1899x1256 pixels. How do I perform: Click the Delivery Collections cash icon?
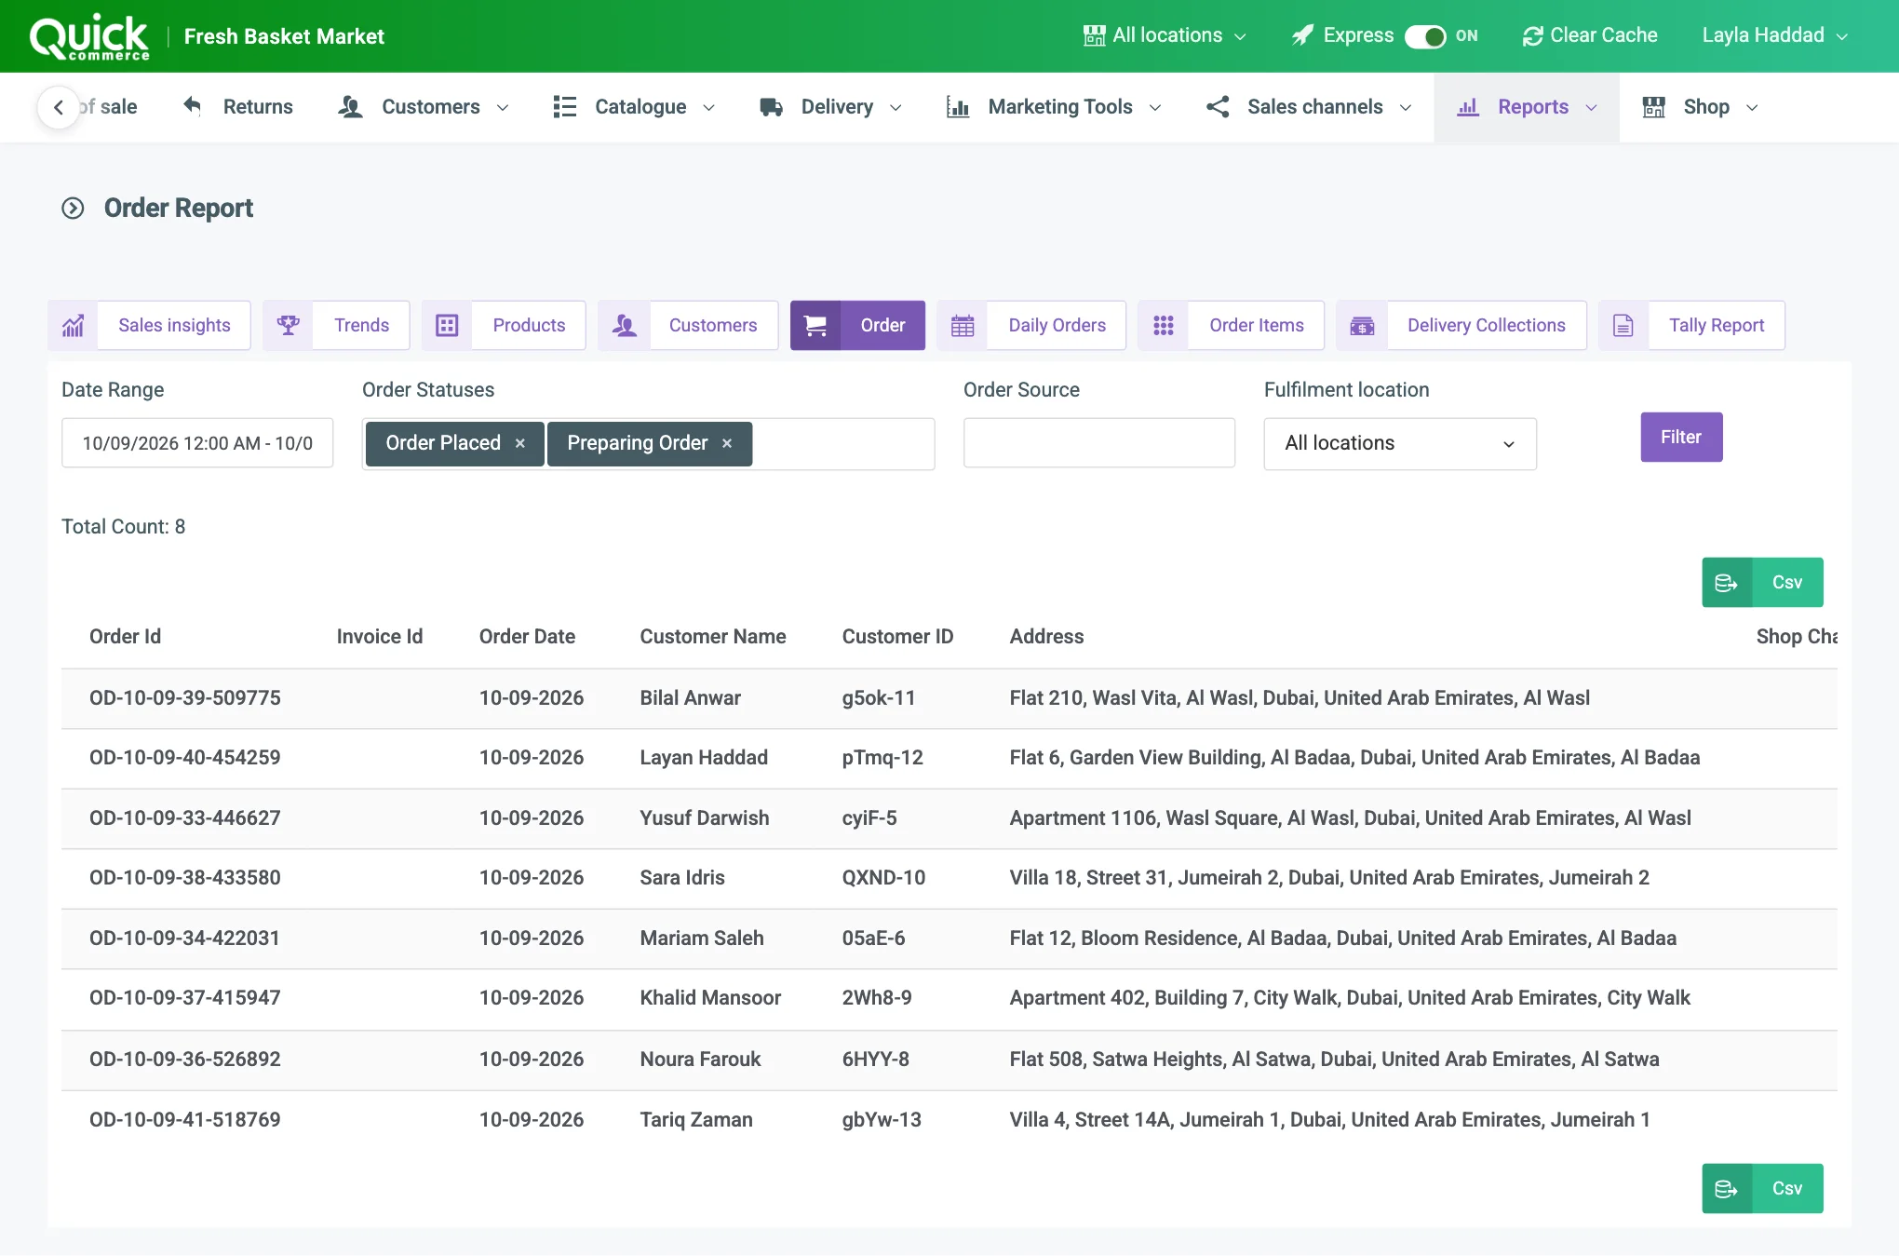(1362, 325)
